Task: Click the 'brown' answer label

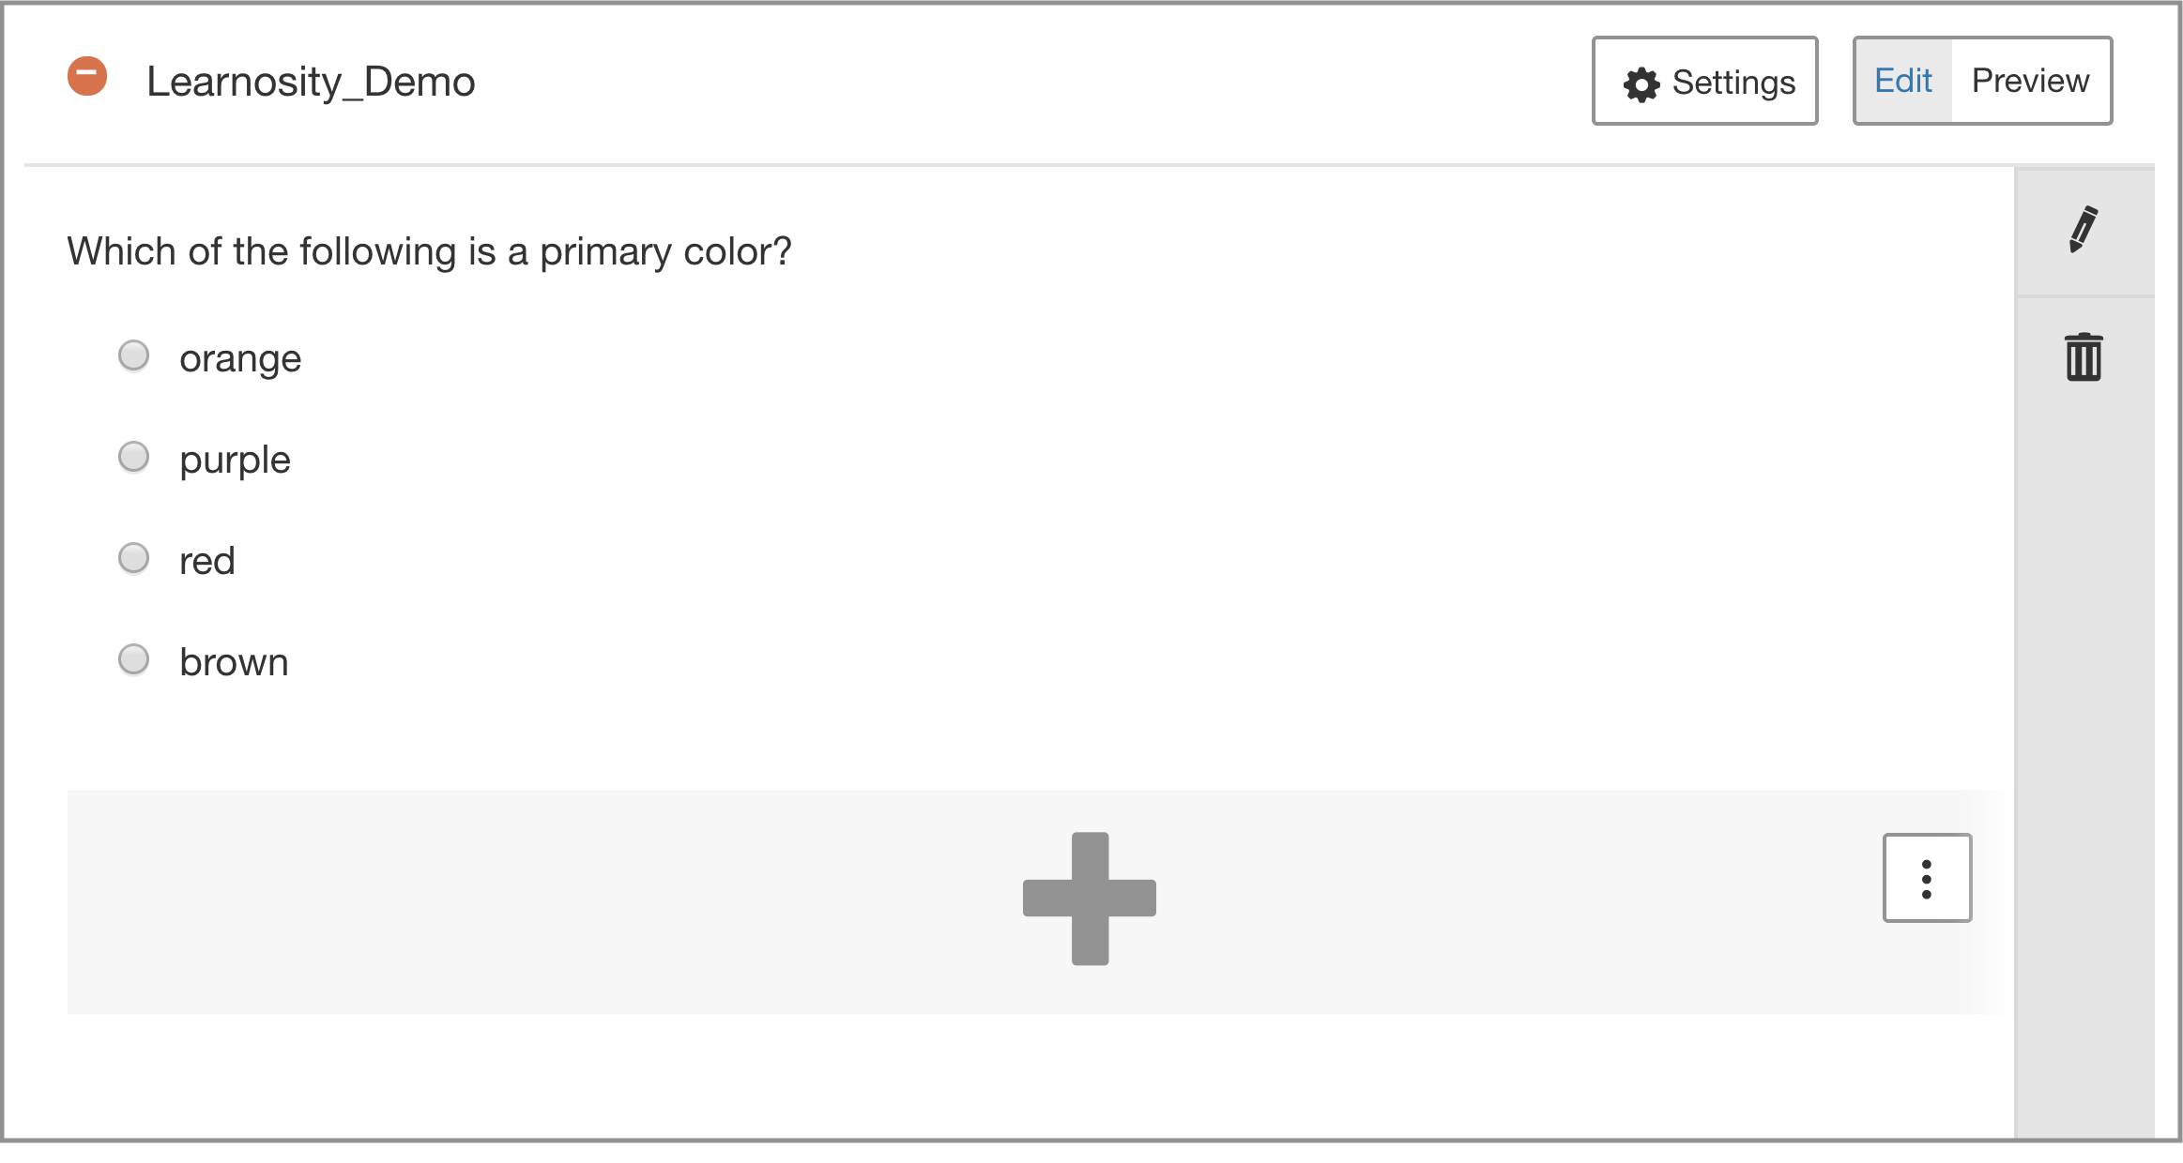Action: pyautogui.click(x=234, y=663)
